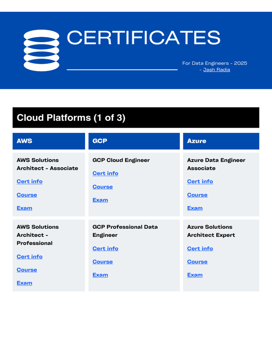Click the 'For Data Engineers - 2025' subtitle
272x363 pixels.
tap(214, 63)
